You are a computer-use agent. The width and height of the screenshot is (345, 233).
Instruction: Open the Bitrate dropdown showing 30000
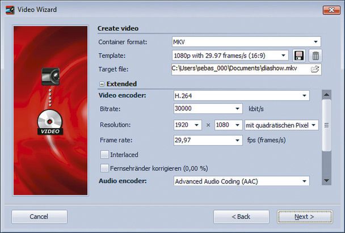pyautogui.click(x=208, y=109)
